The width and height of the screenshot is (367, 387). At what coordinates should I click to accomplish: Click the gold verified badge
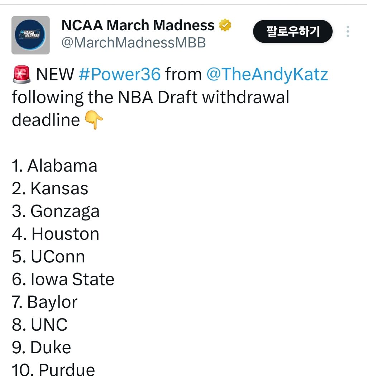(225, 25)
